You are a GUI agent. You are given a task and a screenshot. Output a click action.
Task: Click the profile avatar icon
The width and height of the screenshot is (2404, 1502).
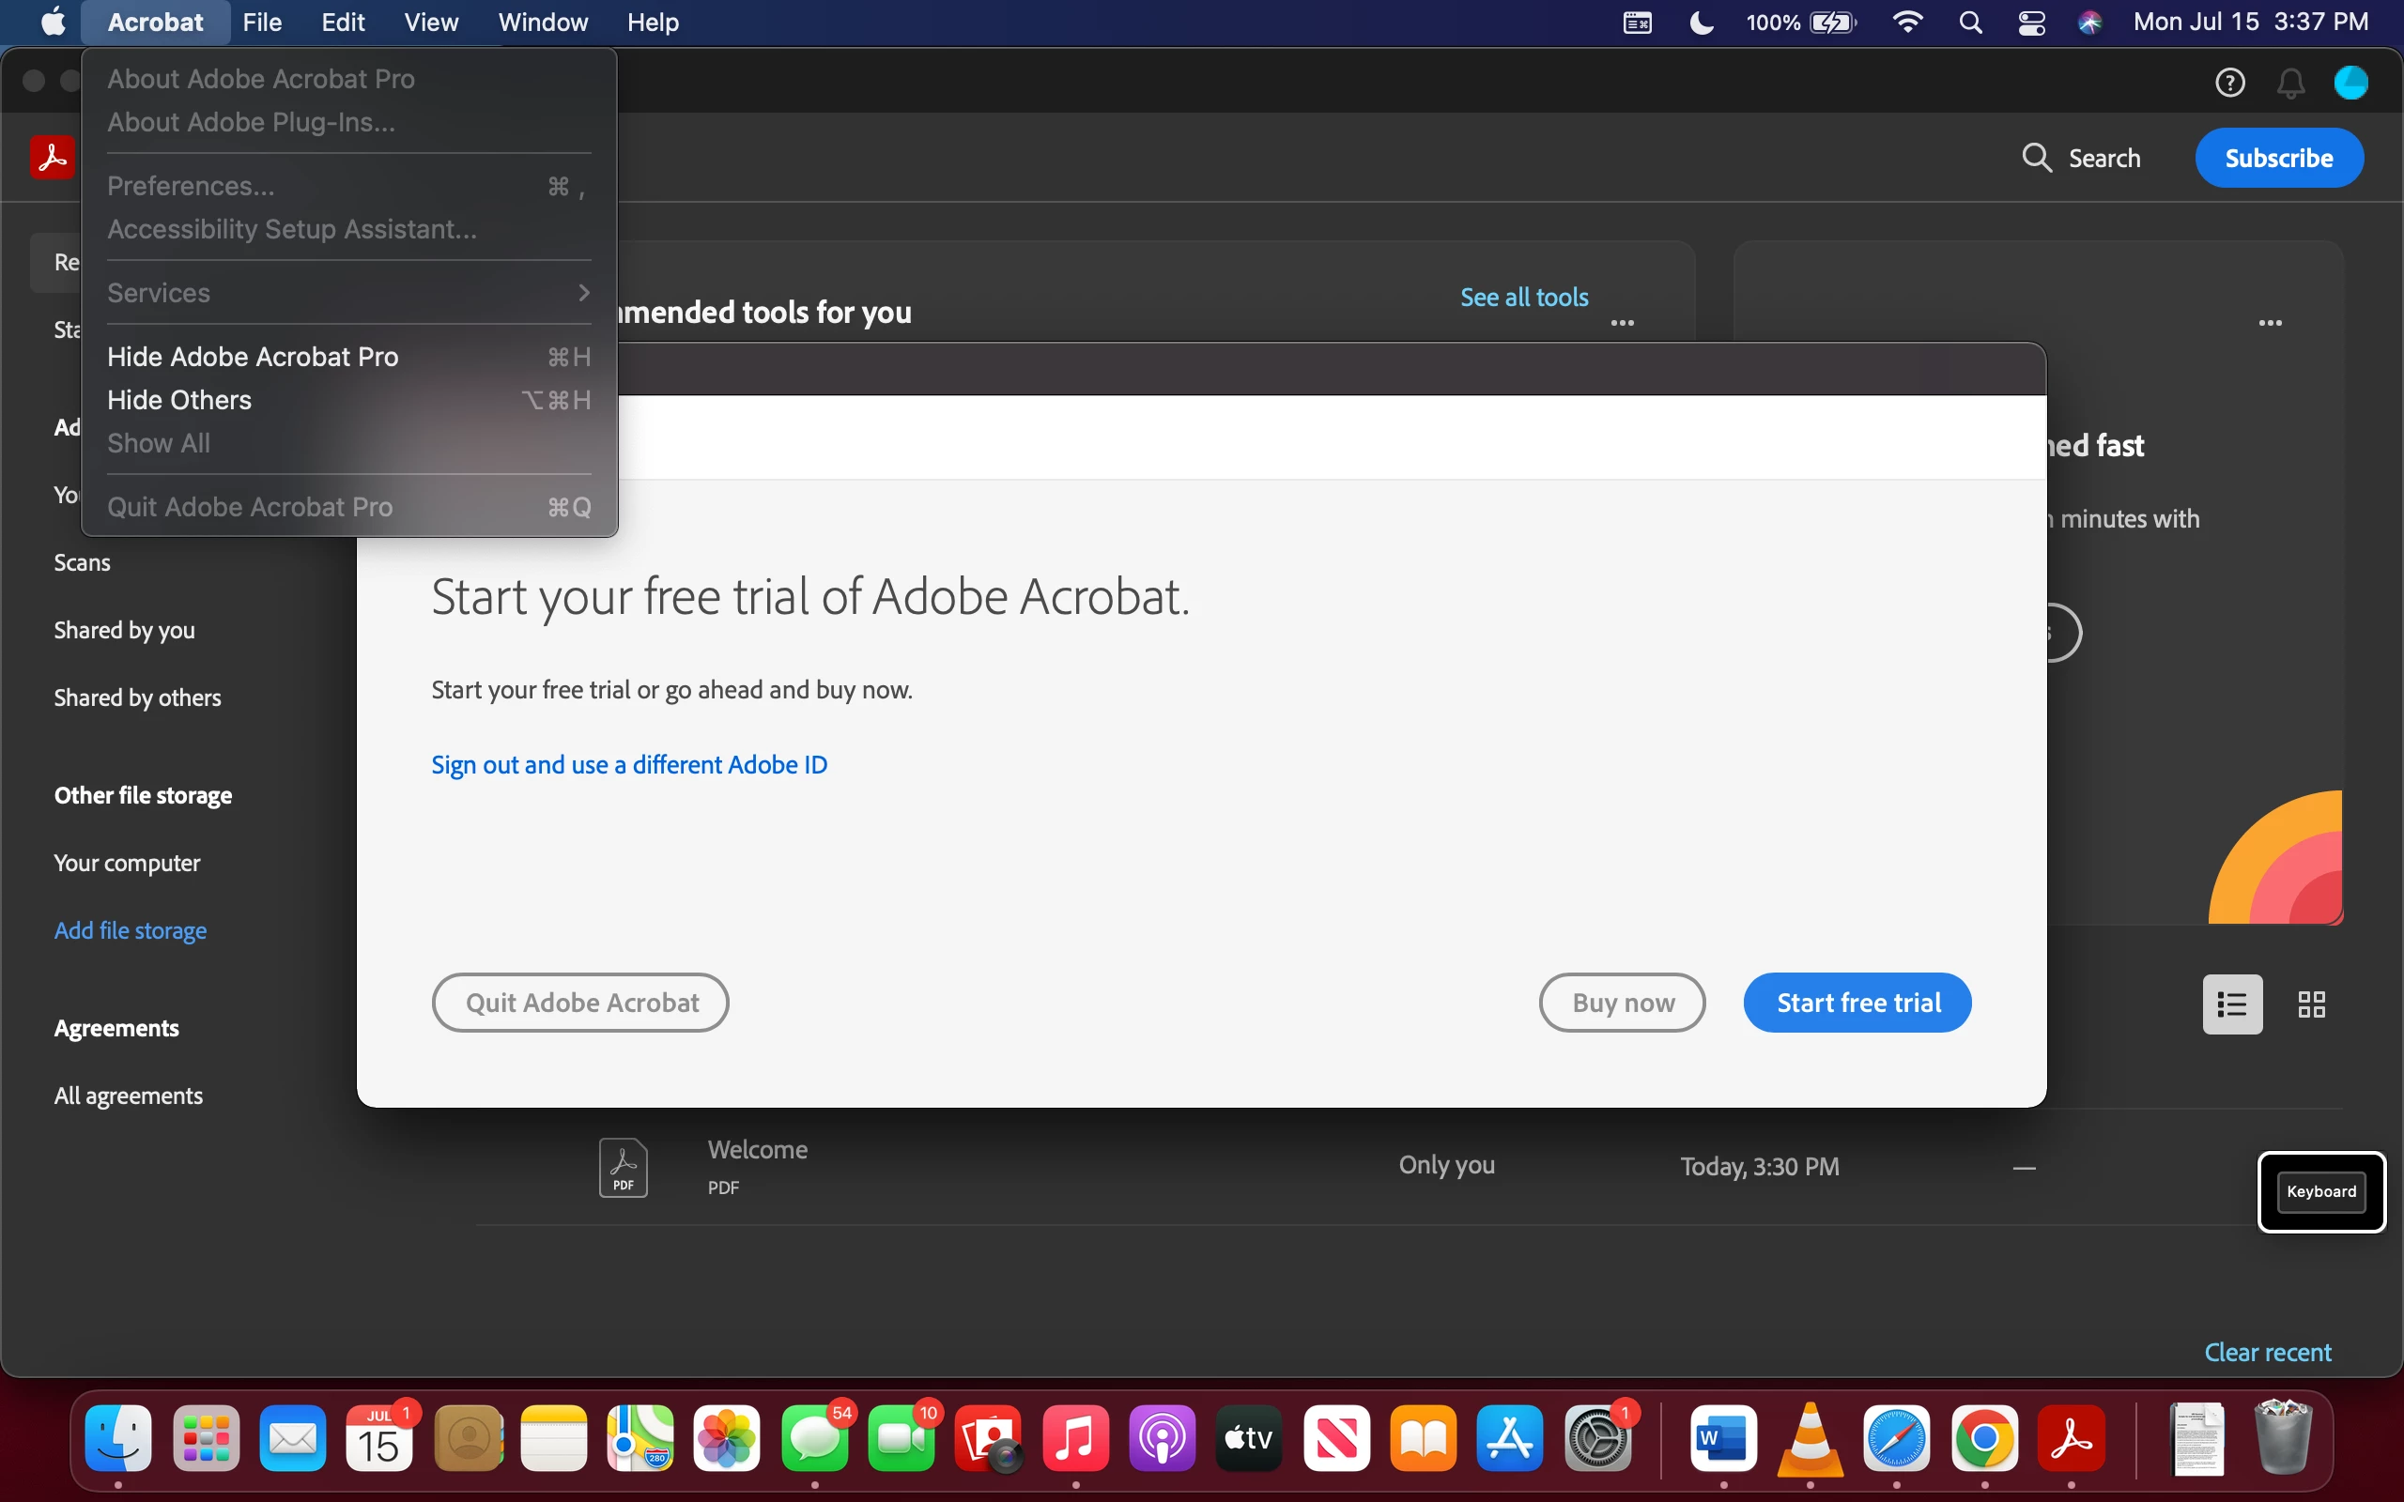[2350, 83]
